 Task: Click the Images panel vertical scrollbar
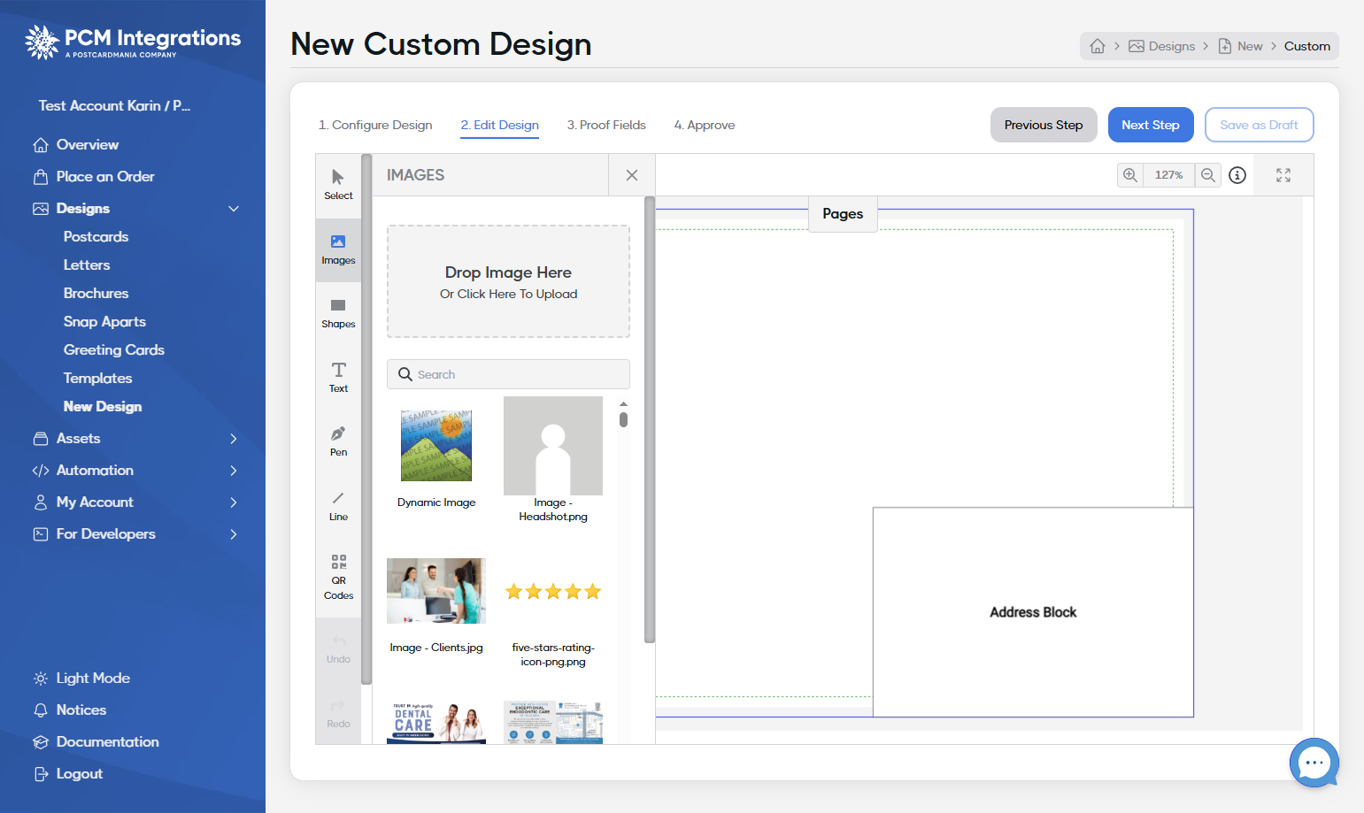[x=650, y=420]
